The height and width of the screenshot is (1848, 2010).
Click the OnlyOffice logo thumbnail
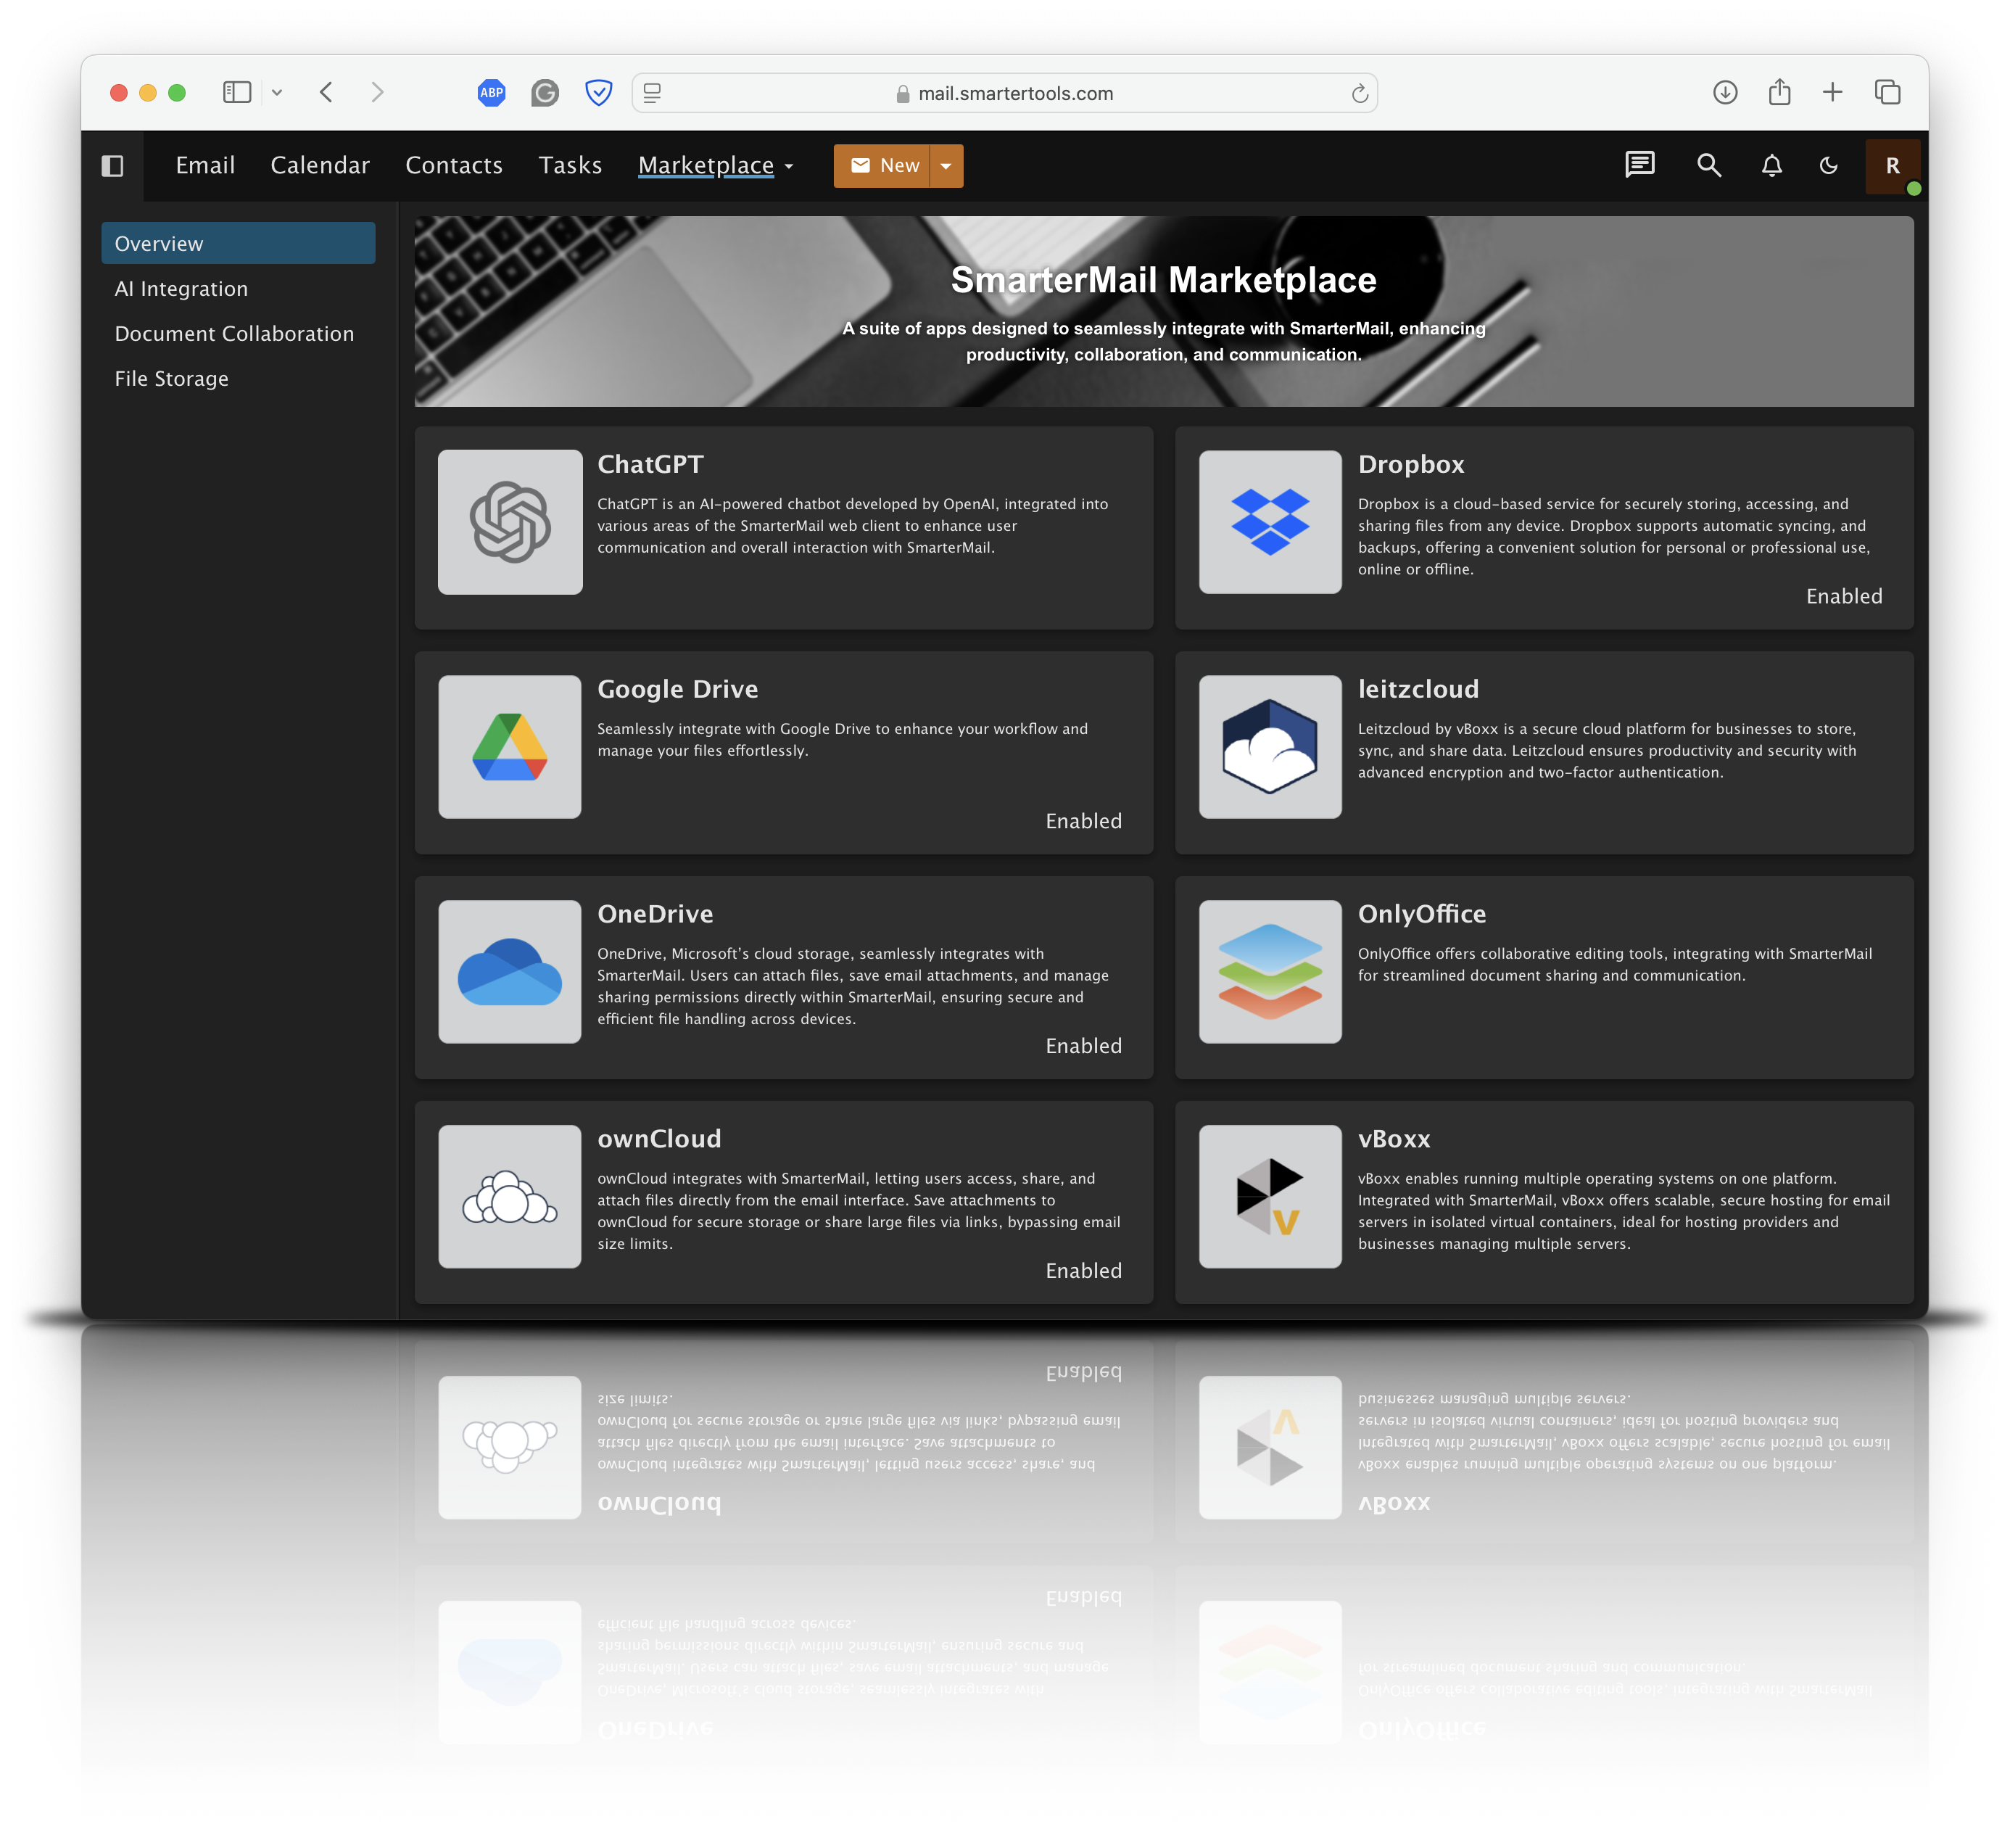1270,972
